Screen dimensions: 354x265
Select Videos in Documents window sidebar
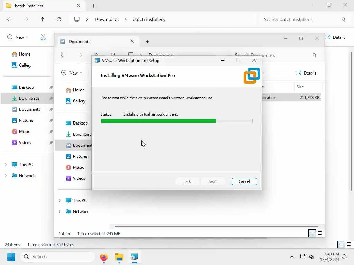point(79,178)
